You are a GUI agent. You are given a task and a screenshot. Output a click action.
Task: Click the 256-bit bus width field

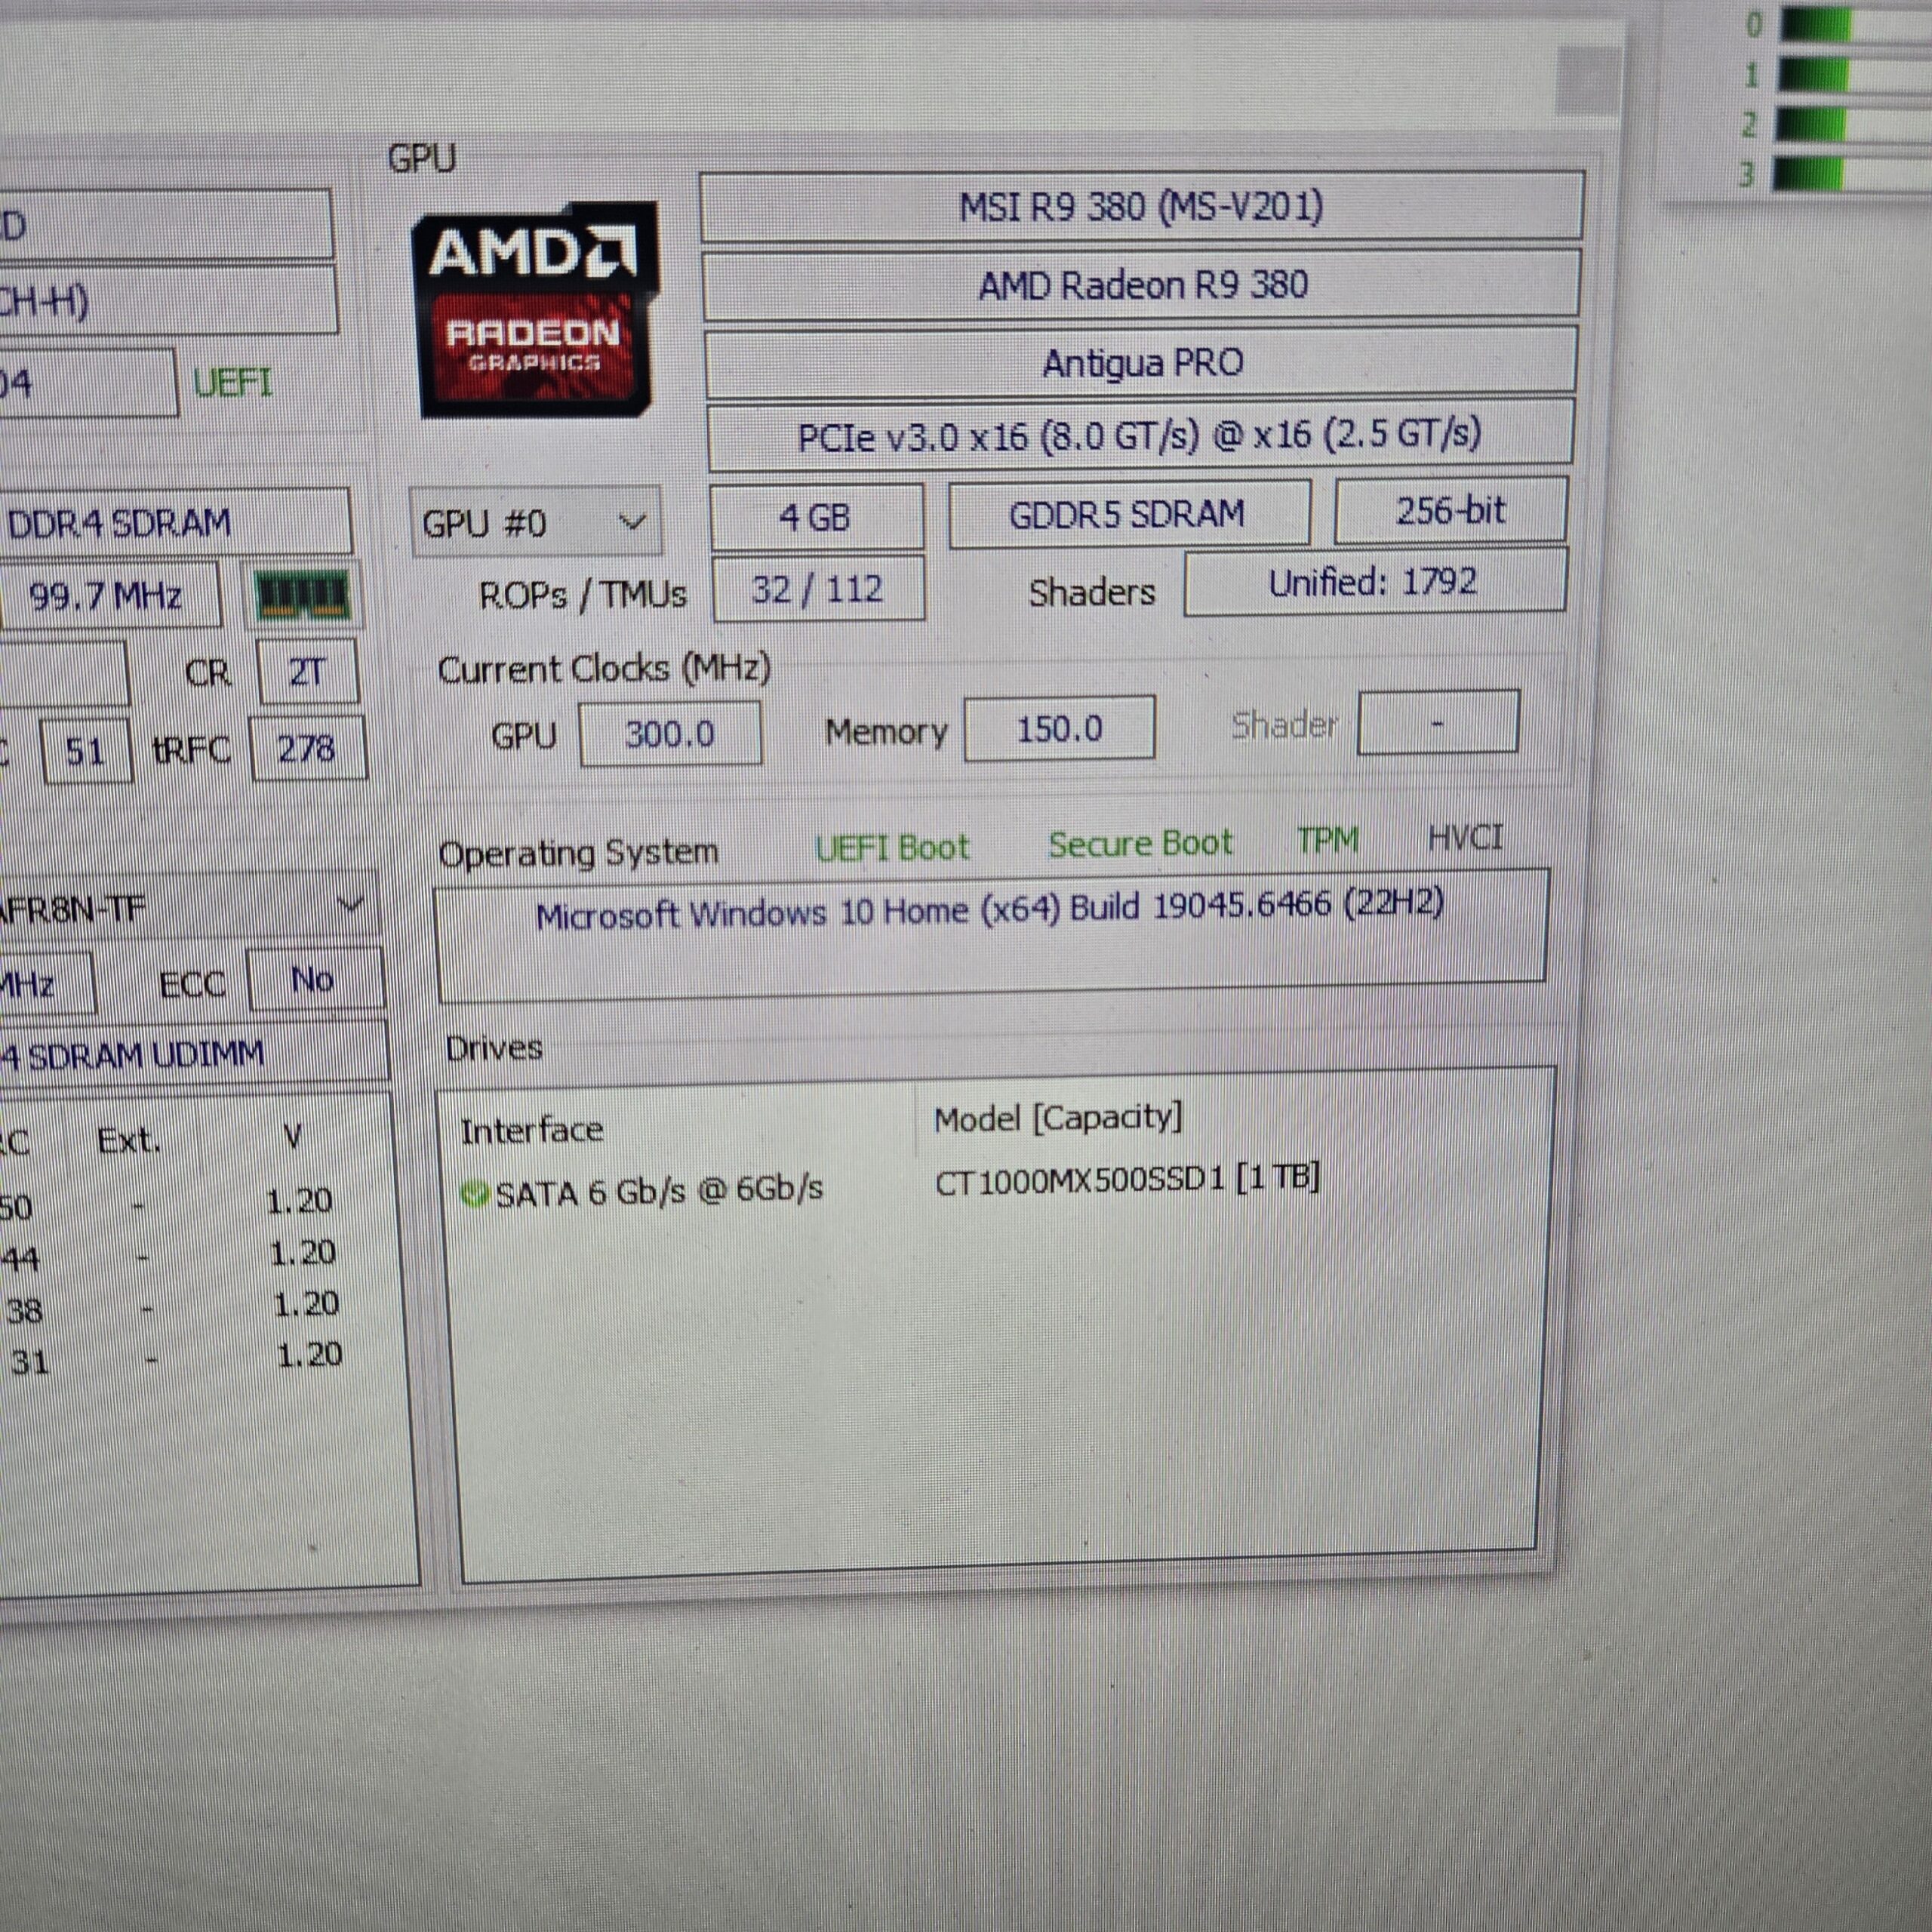(1450, 510)
